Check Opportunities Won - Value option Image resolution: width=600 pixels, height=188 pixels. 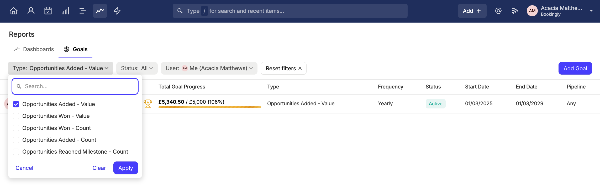coord(16,116)
